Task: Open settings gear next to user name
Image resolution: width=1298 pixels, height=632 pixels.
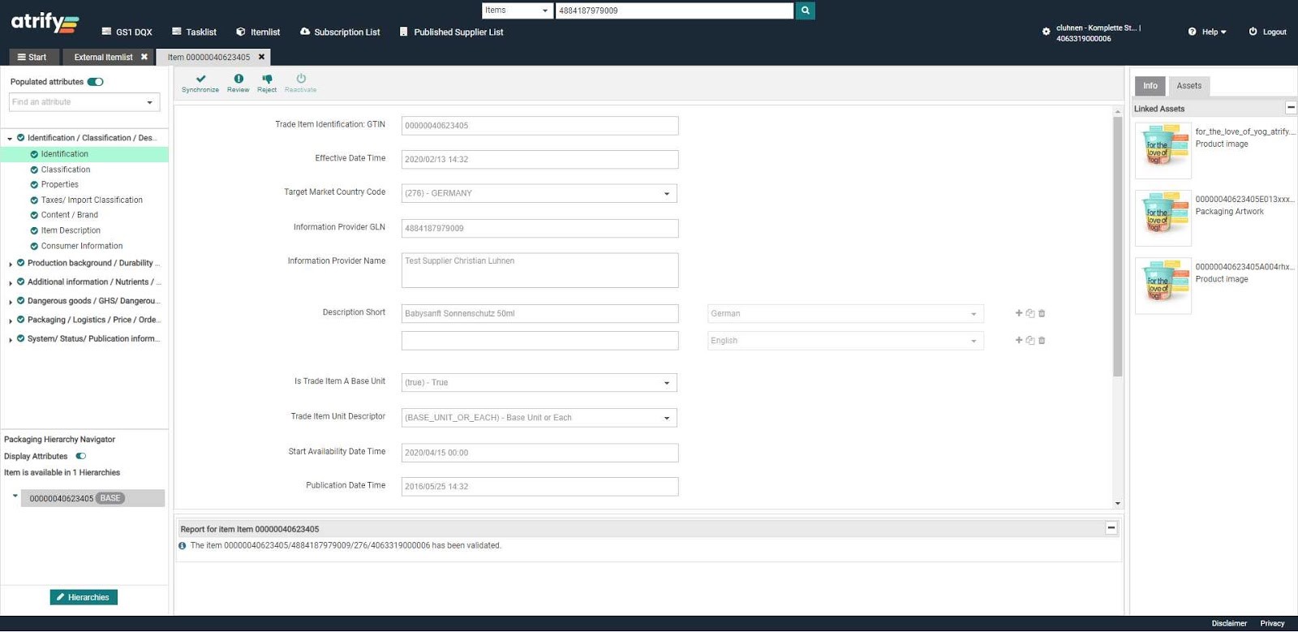Action: coord(1046,32)
